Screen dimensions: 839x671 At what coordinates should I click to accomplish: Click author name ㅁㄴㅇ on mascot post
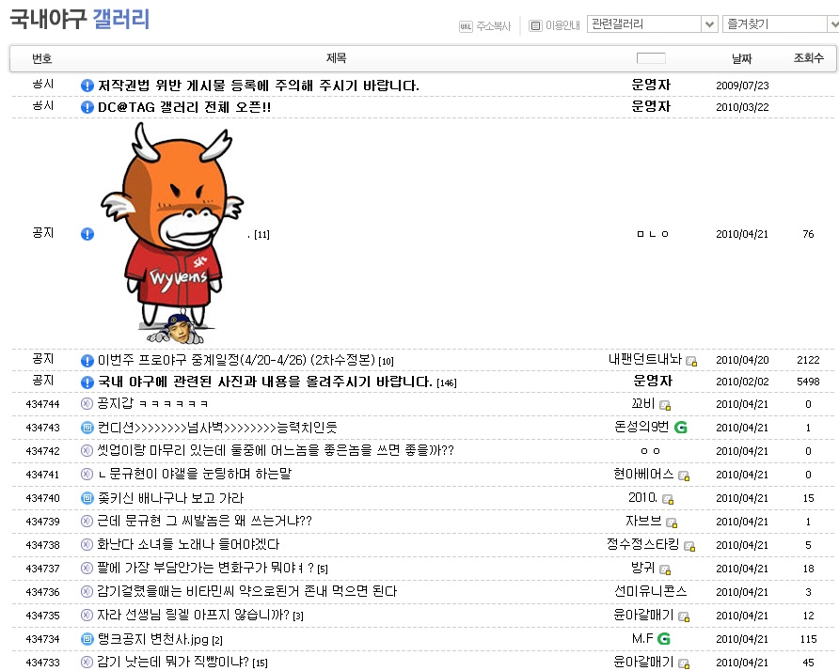tap(652, 234)
